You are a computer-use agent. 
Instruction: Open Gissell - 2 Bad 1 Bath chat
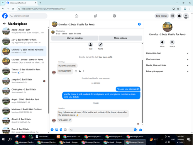(x=24, y=121)
